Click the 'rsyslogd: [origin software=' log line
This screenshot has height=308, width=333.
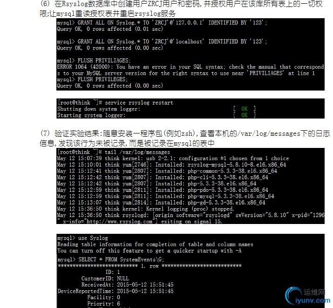190,215
